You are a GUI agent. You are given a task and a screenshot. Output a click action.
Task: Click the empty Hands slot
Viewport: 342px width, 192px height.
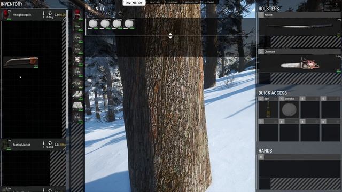click(300, 169)
